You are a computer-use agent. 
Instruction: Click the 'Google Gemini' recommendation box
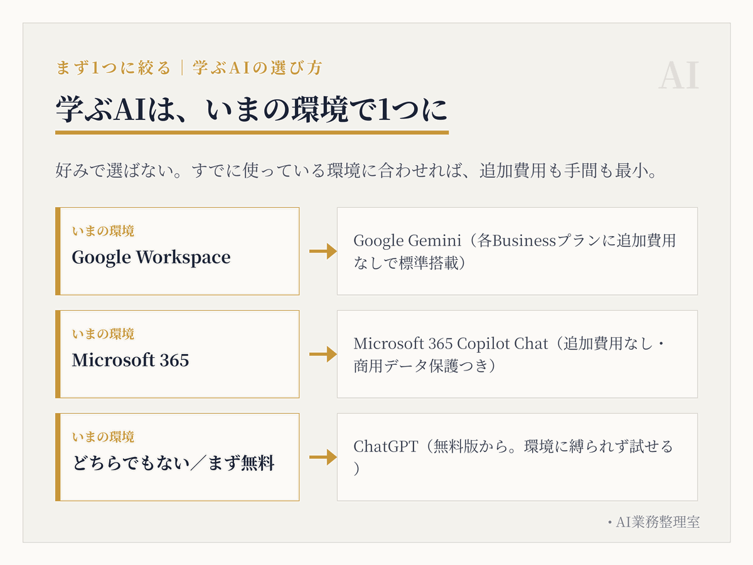(x=517, y=251)
